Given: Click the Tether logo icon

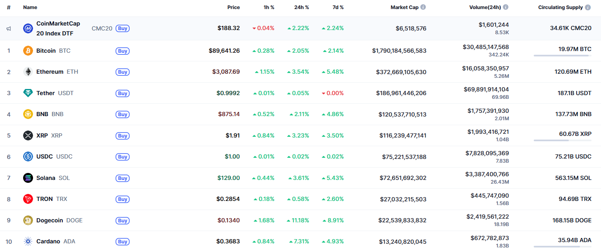Looking at the screenshot, I should [x=28, y=93].
